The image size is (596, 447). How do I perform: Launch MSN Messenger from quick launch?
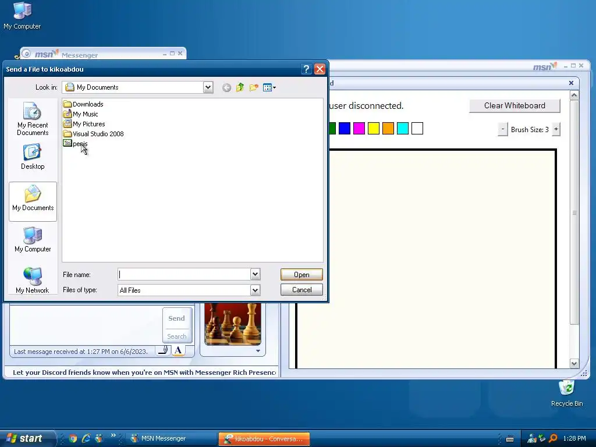pyautogui.click(x=99, y=438)
